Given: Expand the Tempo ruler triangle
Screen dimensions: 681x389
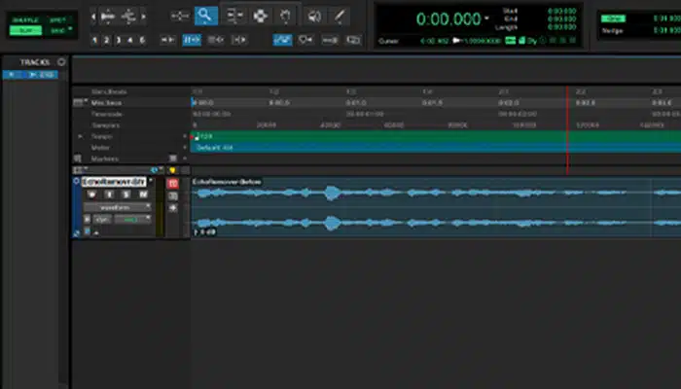Looking at the screenshot, I should point(81,136).
